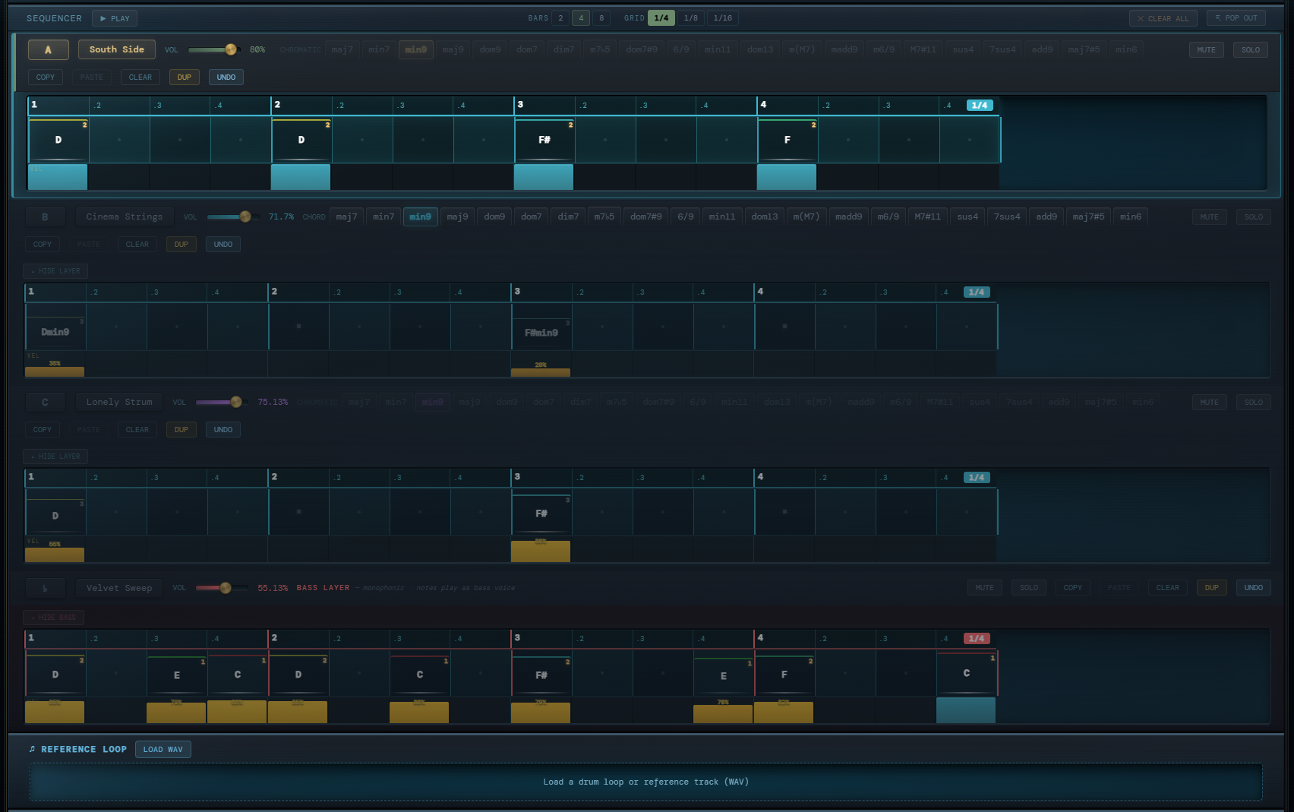Hide the bass layer using HIDE BASS

tap(53, 617)
